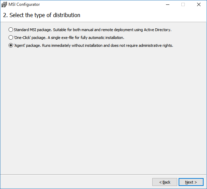Choose the 'One-Click' package radio option

click(x=11, y=38)
